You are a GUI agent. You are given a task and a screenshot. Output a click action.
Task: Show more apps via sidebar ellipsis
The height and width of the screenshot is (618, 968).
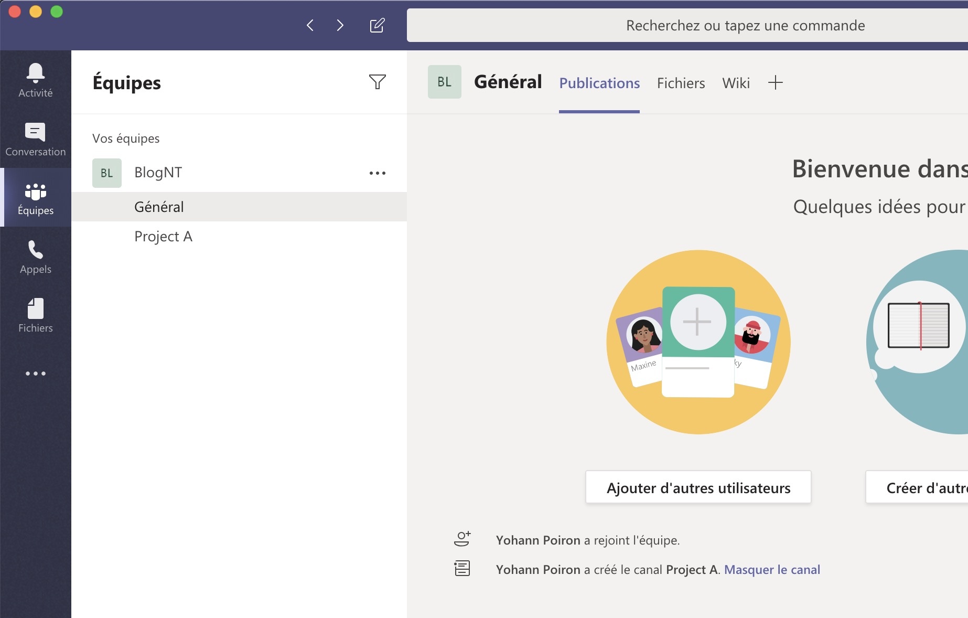point(35,374)
